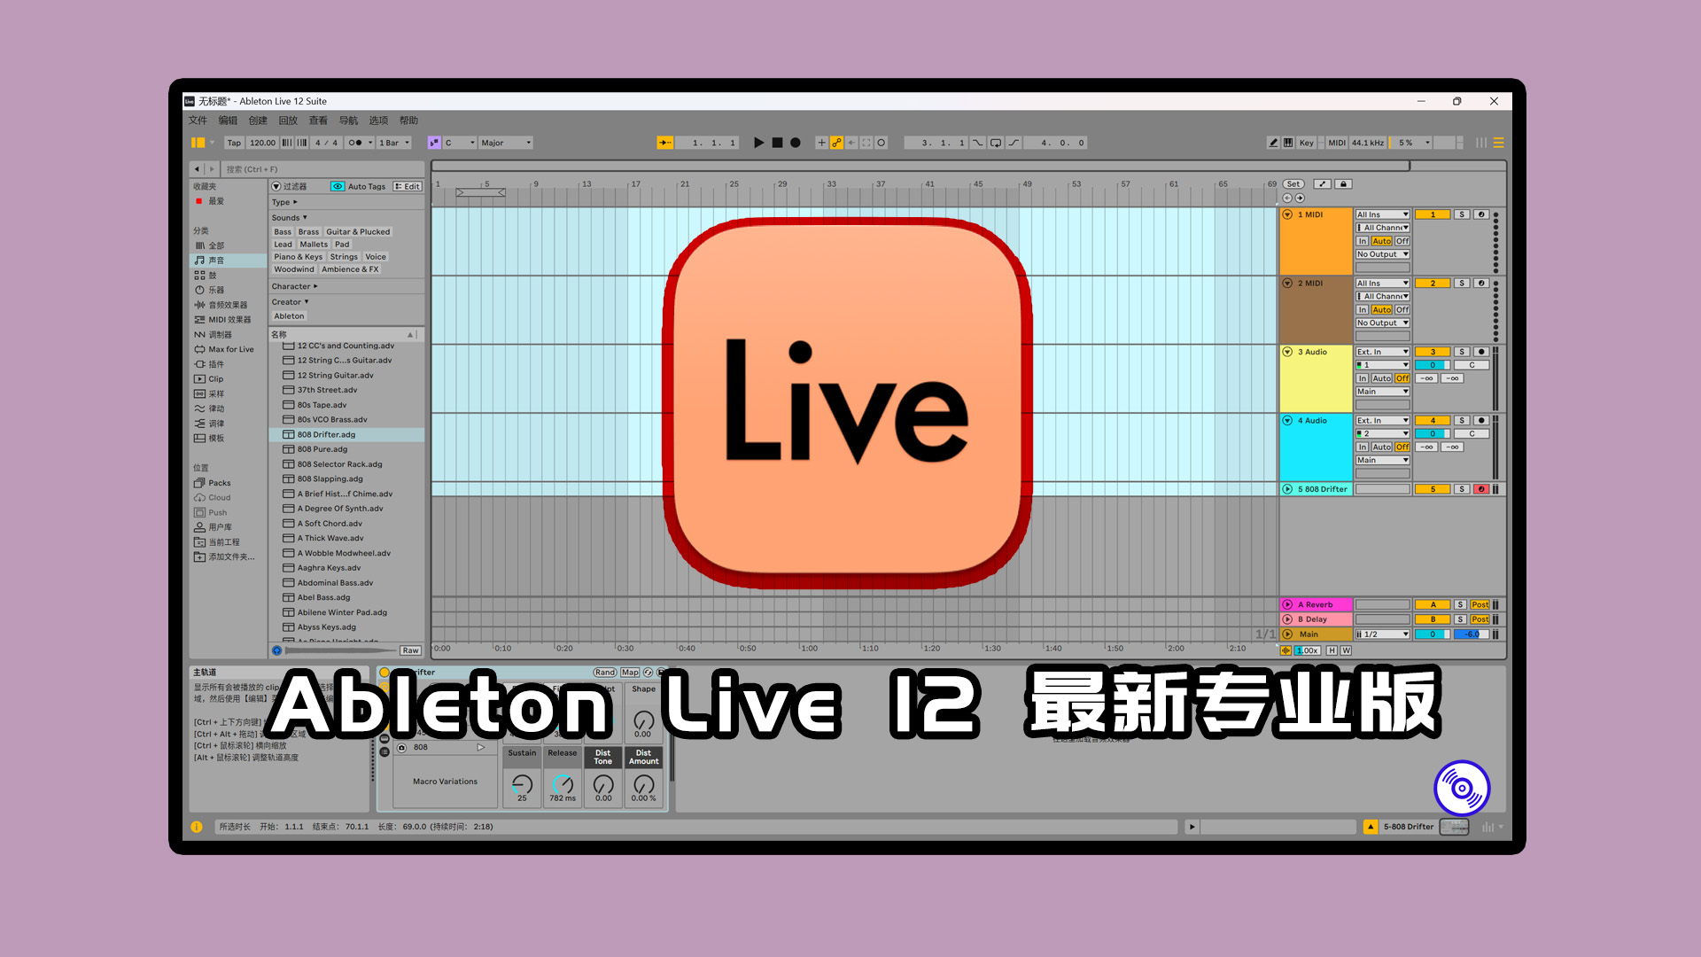Click the MIDI track 1 icon
The image size is (1701, 957).
pyautogui.click(x=1286, y=214)
